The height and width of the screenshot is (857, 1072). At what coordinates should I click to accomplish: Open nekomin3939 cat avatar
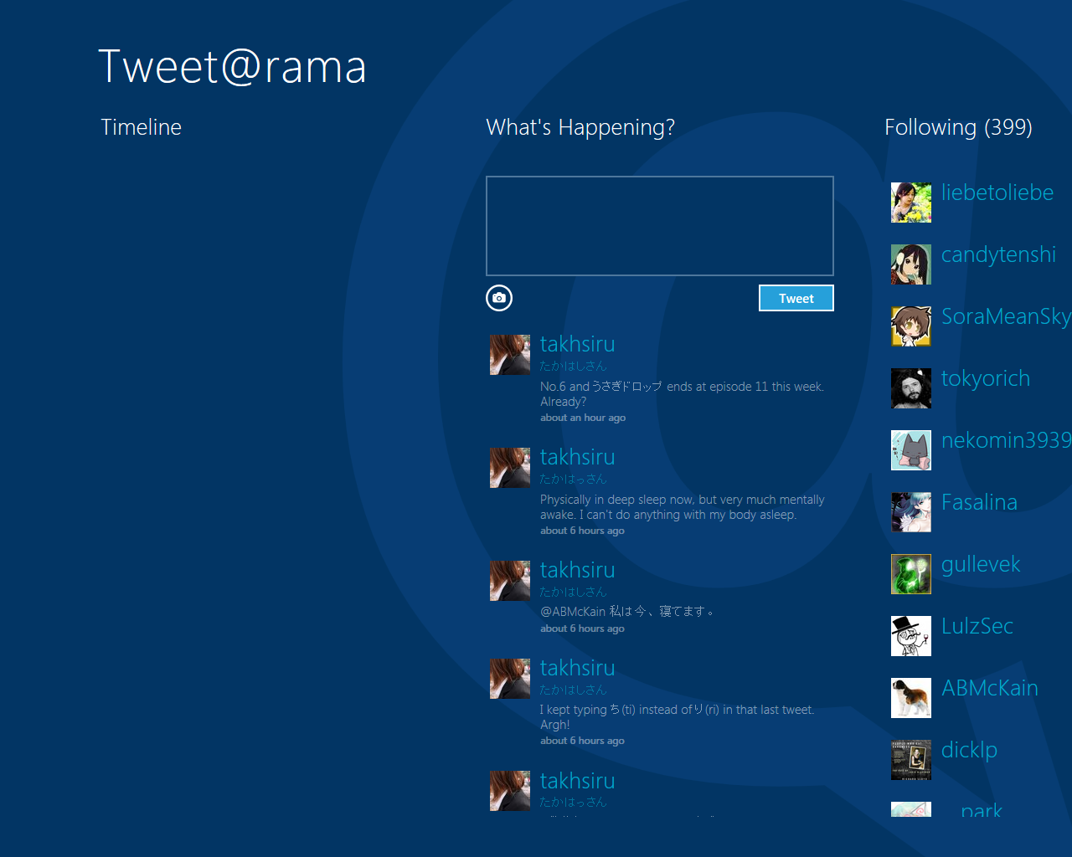pyautogui.click(x=911, y=450)
